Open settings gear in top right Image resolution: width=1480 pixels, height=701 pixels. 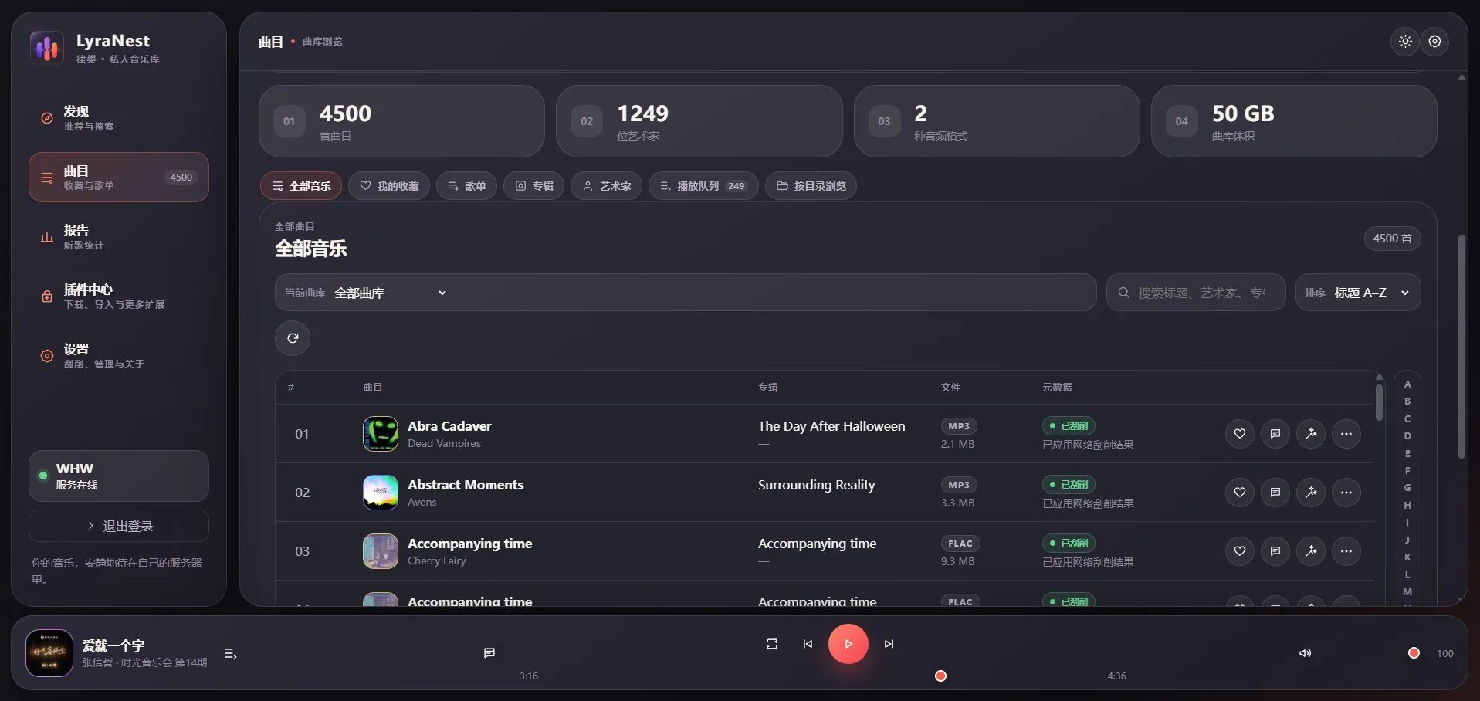click(x=1434, y=42)
